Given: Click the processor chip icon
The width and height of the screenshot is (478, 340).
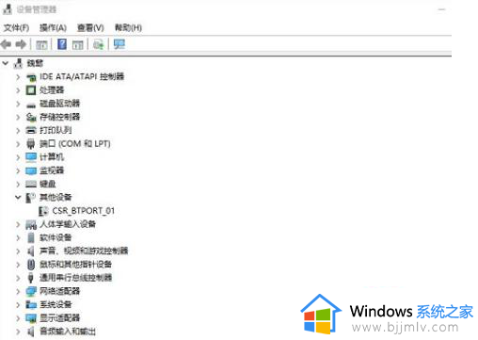Looking at the screenshot, I should click(x=31, y=90).
